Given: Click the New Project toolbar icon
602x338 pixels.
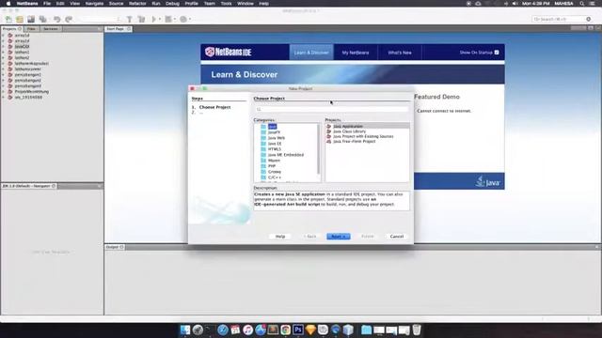Looking at the screenshot, I should 20,19.
